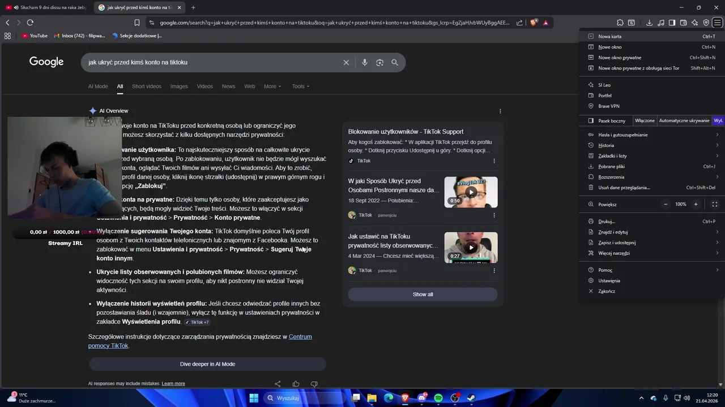Image resolution: width=725 pixels, height=407 pixels.
Task: Switch to the Short videos search tab
Action: (x=147, y=86)
